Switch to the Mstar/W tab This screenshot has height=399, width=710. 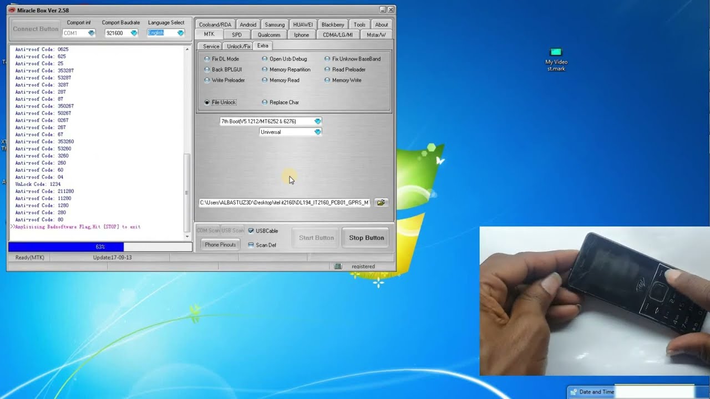pos(376,35)
